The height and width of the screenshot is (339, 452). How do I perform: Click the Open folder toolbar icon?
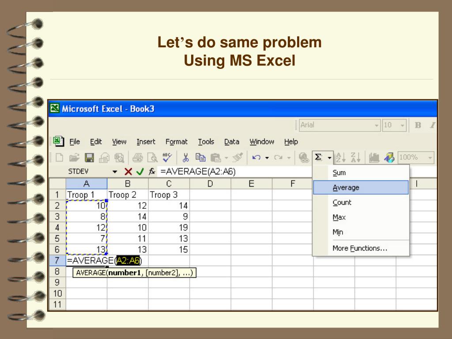click(74, 158)
